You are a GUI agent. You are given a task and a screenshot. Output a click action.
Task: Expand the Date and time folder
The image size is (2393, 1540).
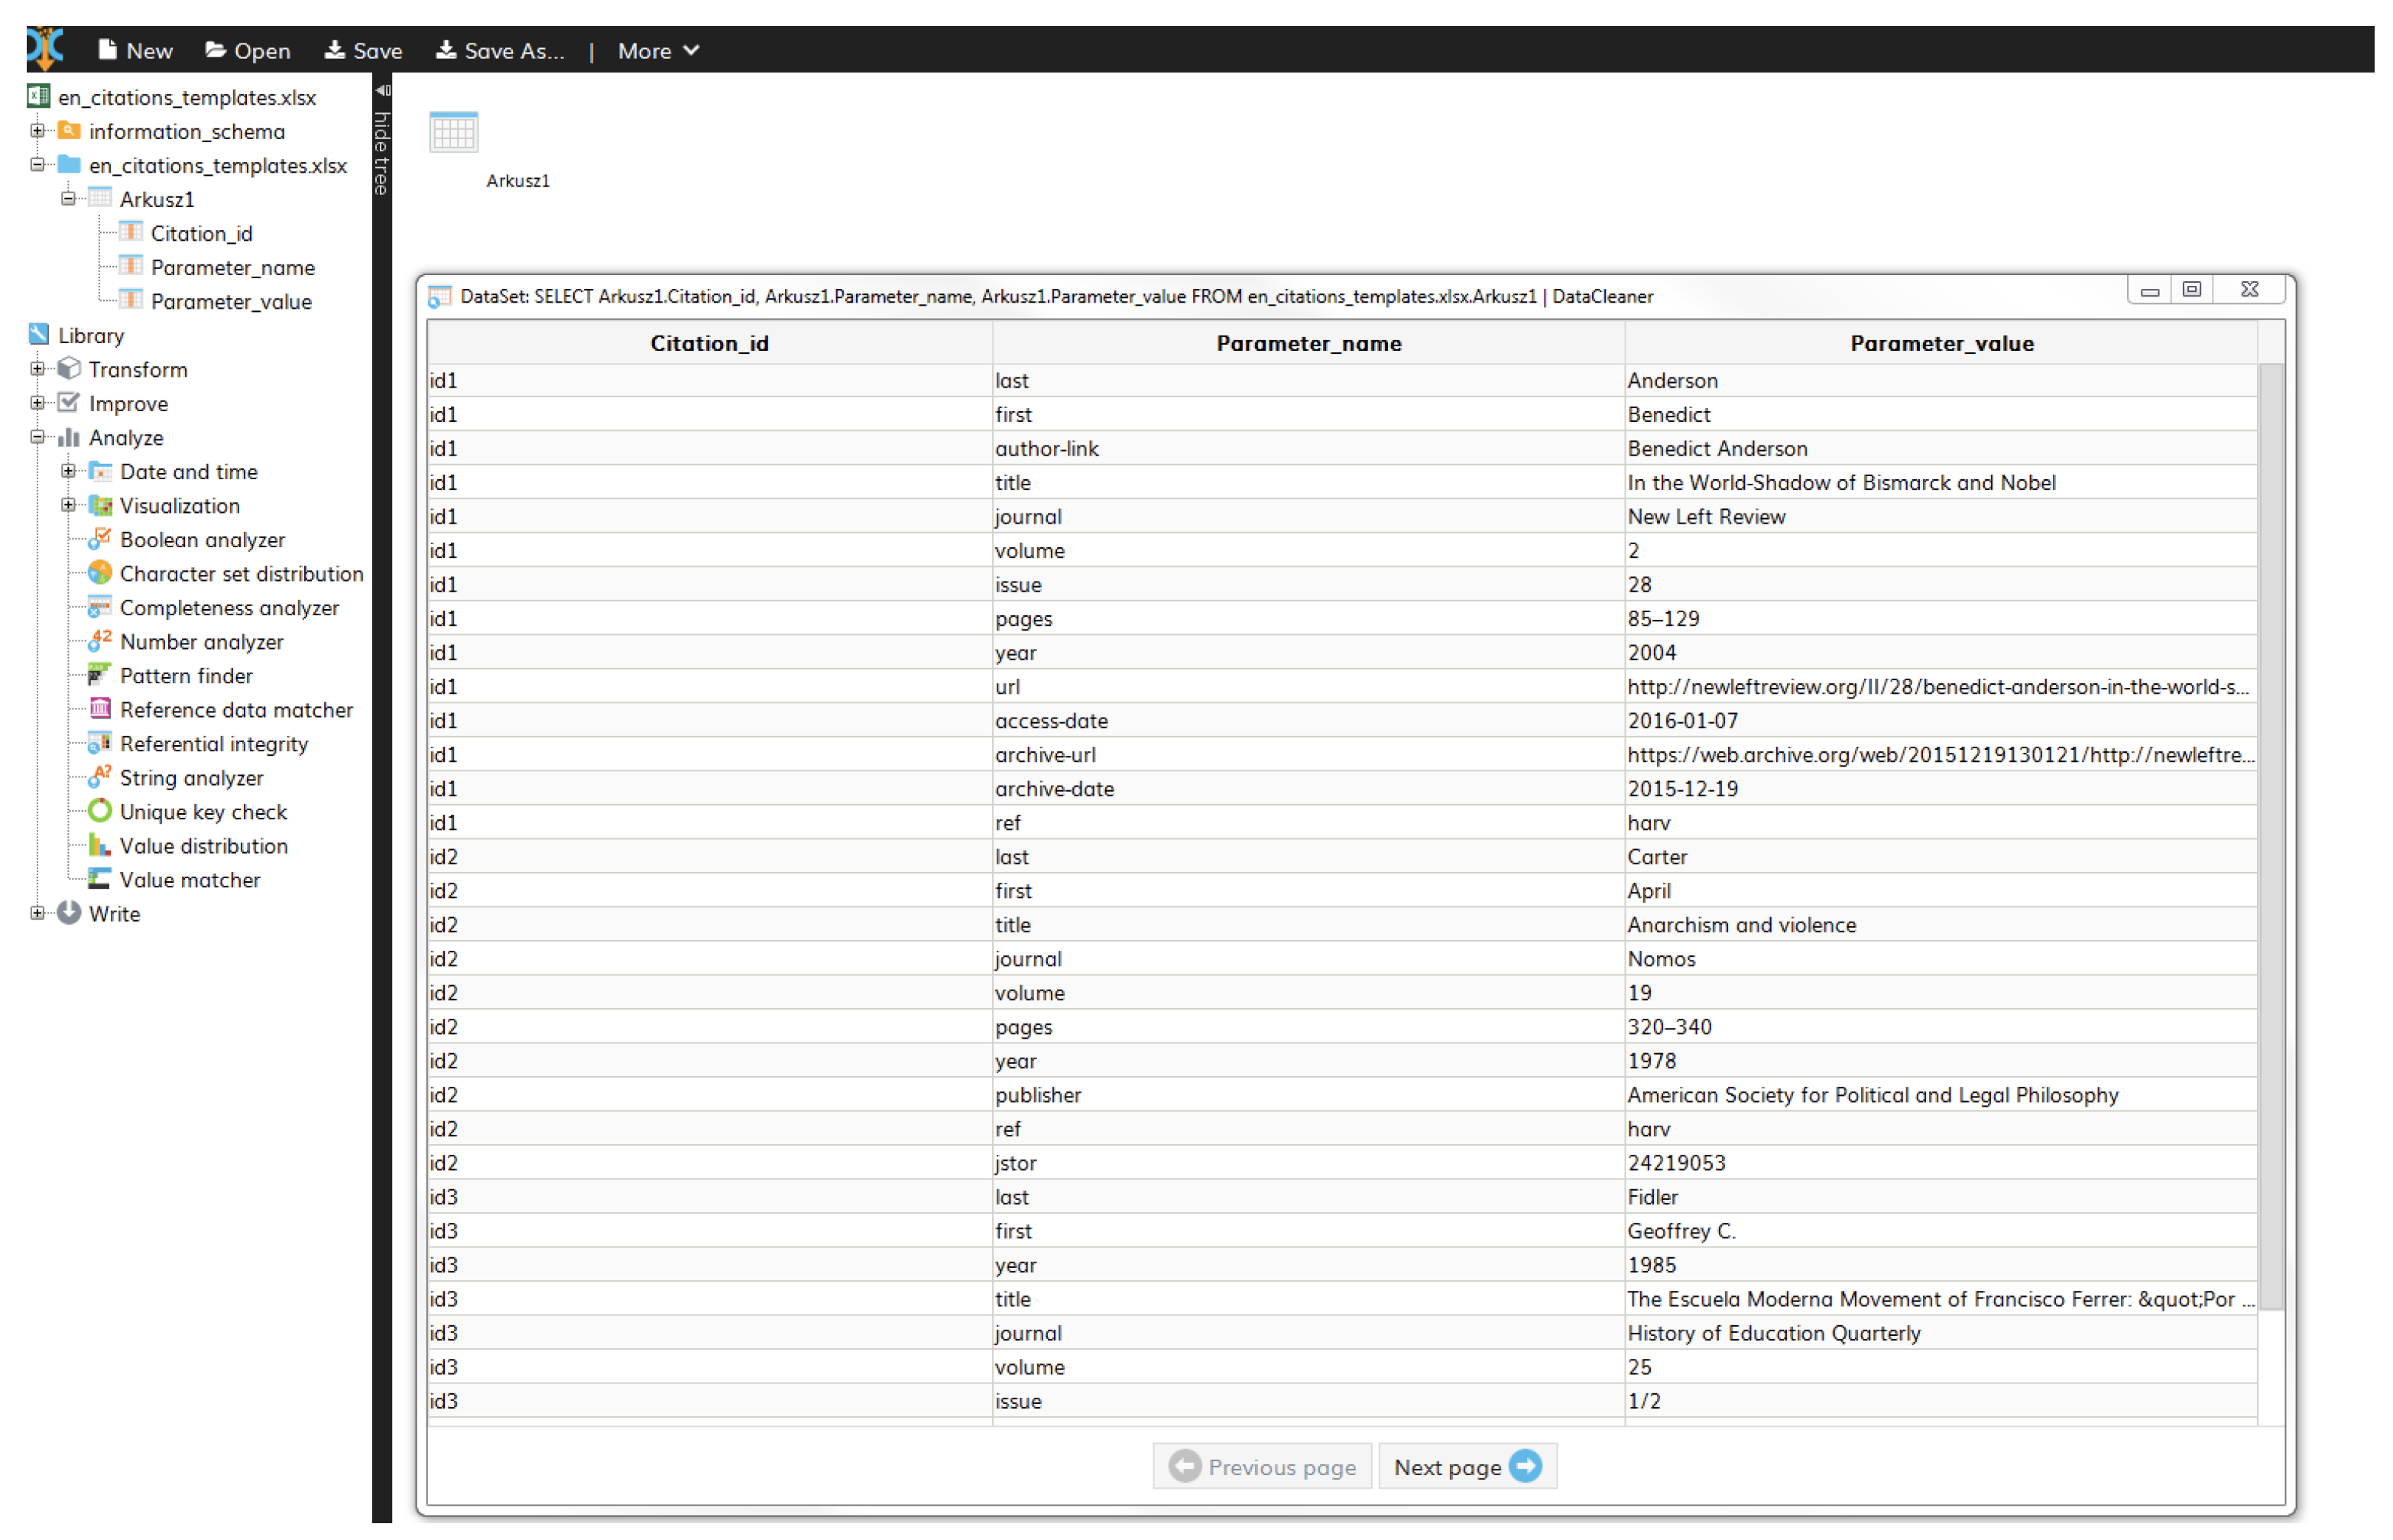pos(68,472)
